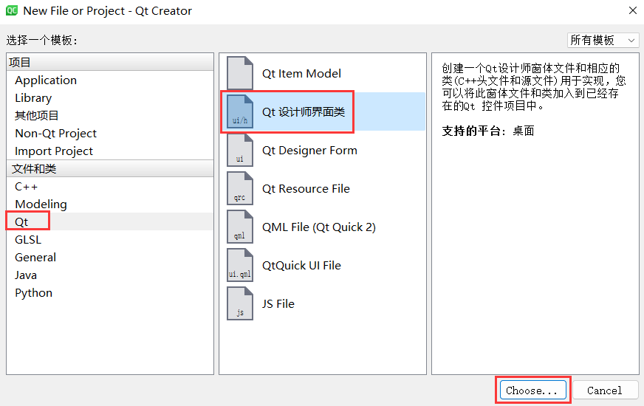Click the js file icon
Screen dimensions: 644x406
click(x=240, y=304)
